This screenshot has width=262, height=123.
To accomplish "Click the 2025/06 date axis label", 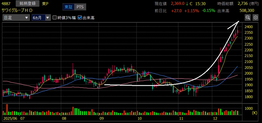I will pyautogui.click(x=10, y=118).
